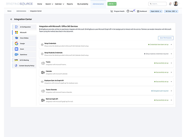186x137 pixels.
Task: Click the Sync Permissions button
Action: click(166, 38)
